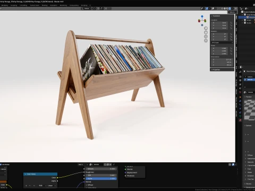Click the brown color swatch in node editor
The width and height of the screenshot is (255, 191).
[3, 181]
